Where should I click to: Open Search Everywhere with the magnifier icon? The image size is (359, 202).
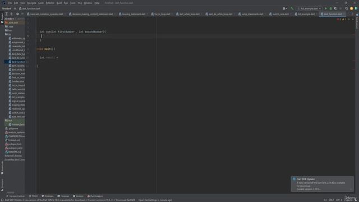click(347, 8)
